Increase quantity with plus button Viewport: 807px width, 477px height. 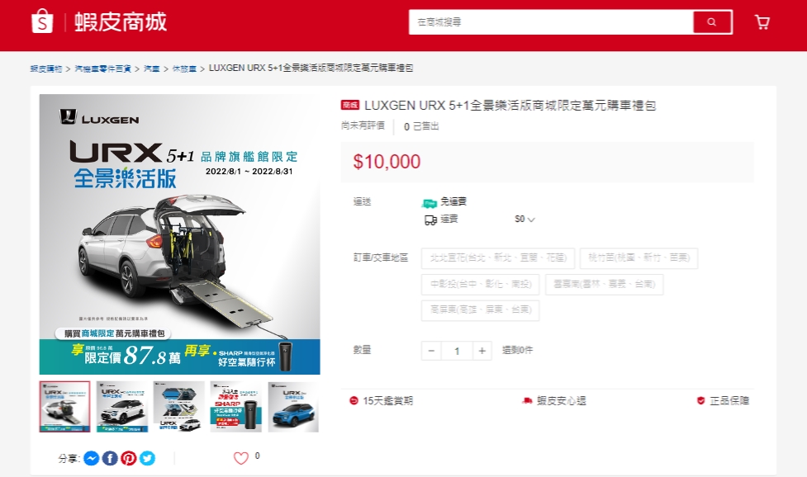(x=482, y=351)
